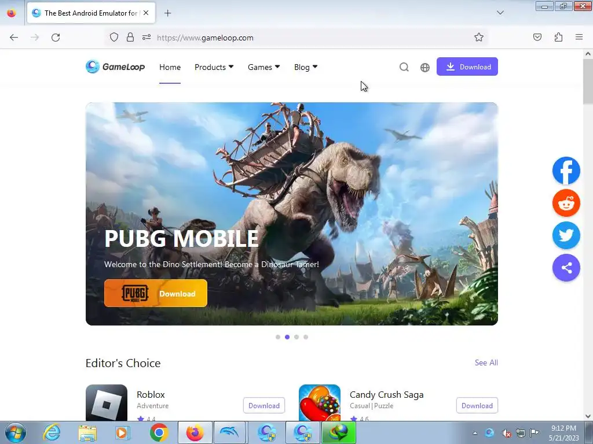
Task: Open the purple share icon button
Action: click(566, 268)
